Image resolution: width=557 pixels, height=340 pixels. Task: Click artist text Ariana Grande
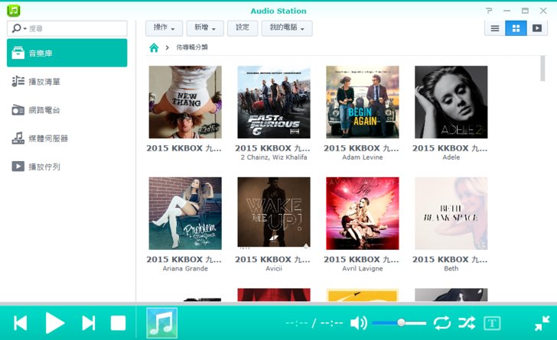tap(185, 269)
